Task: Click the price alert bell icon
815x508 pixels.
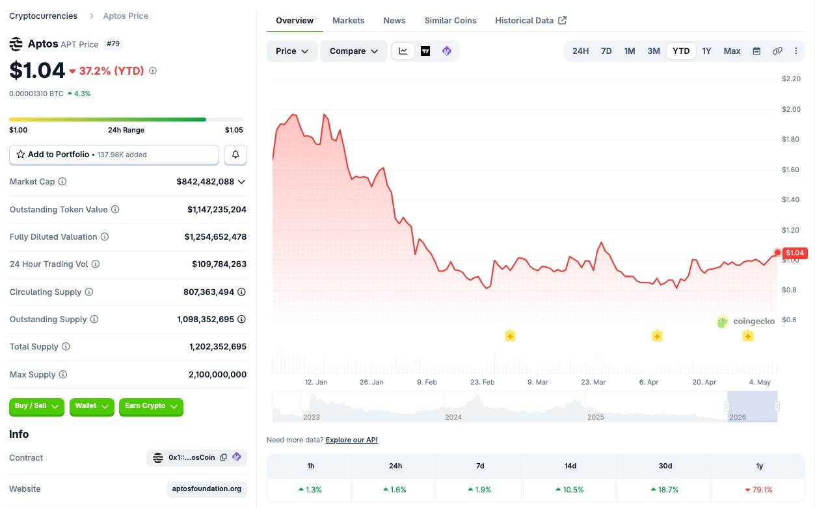Action: (x=235, y=155)
